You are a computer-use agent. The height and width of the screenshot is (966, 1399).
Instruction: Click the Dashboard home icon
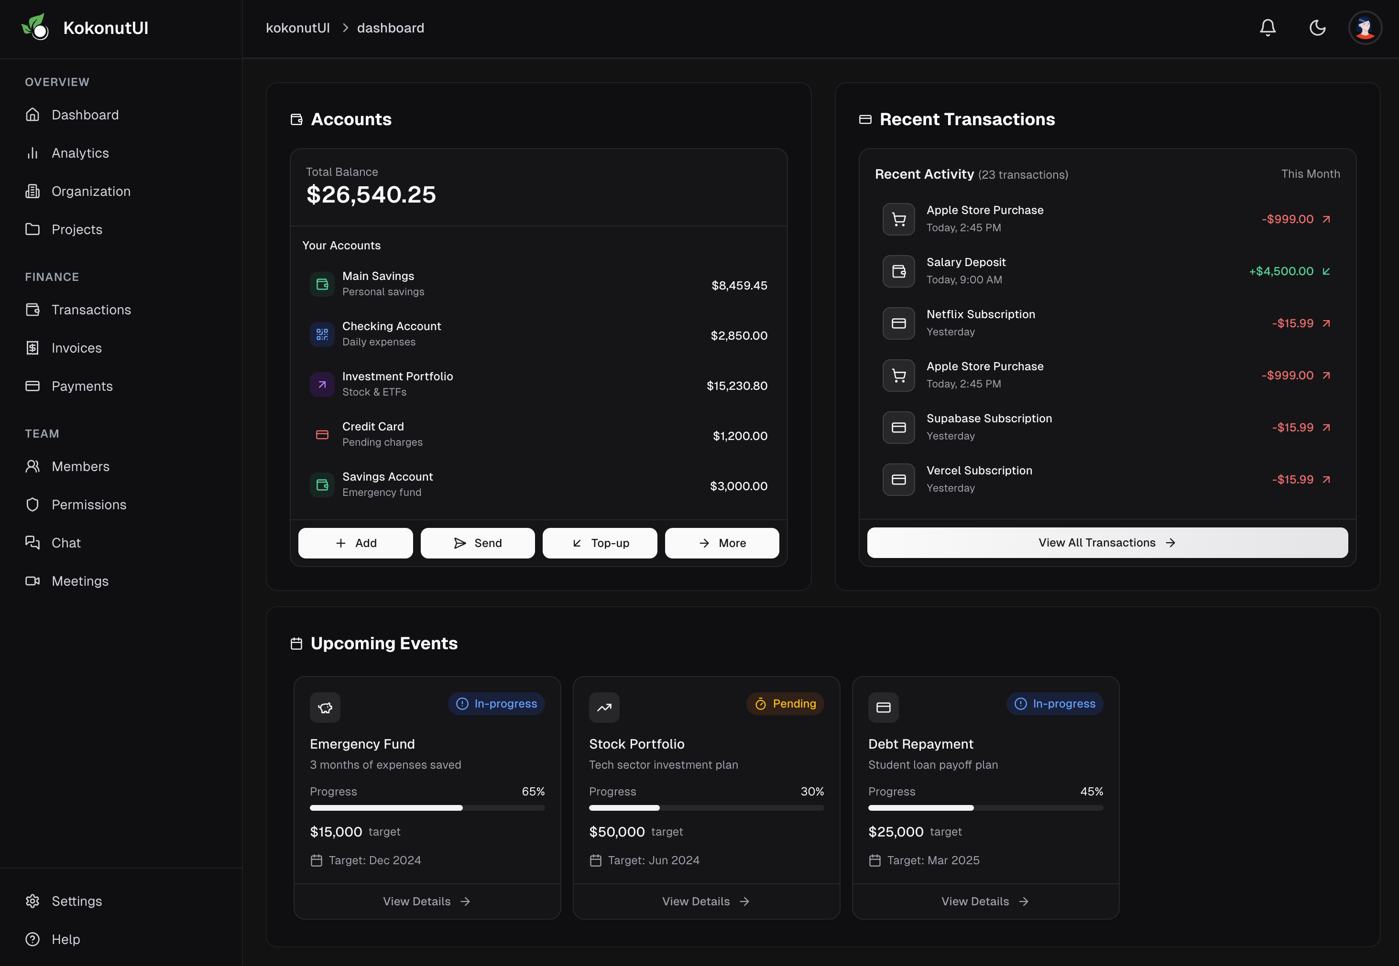tap(33, 114)
